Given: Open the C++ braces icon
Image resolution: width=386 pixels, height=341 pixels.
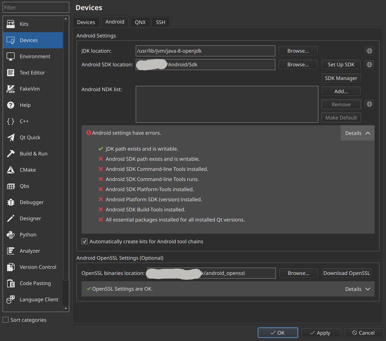Looking at the screenshot, I should pyautogui.click(x=11, y=121).
